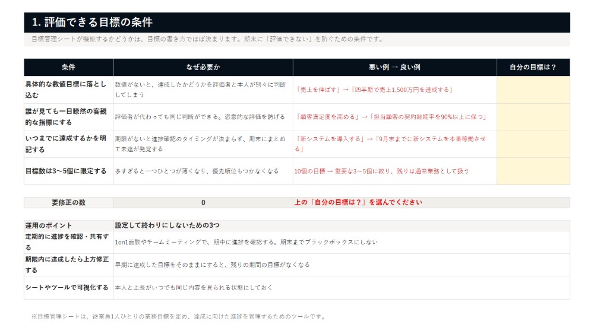Select the '自分の目標は？' column header
Viewport: 594px width, 334px height.
coord(533,67)
